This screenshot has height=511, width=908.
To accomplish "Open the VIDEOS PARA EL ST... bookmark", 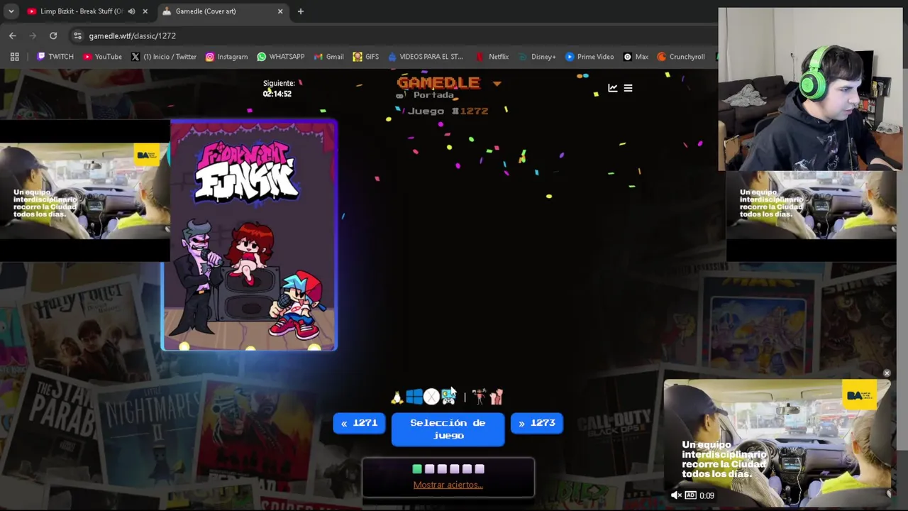I will click(426, 57).
